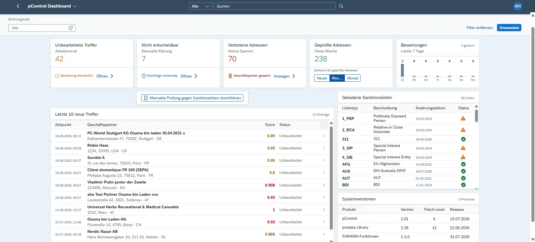
Task: Click the Suchen search input field
Action: click(274, 6)
